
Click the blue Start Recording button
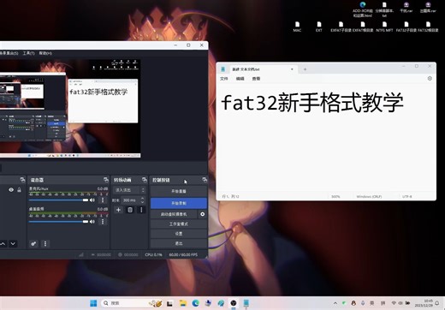[179, 203]
